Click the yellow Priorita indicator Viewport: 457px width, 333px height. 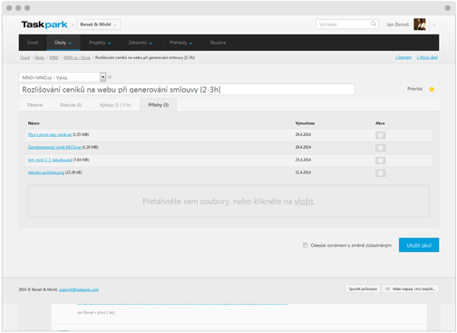pyautogui.click(x=432, y=89)
